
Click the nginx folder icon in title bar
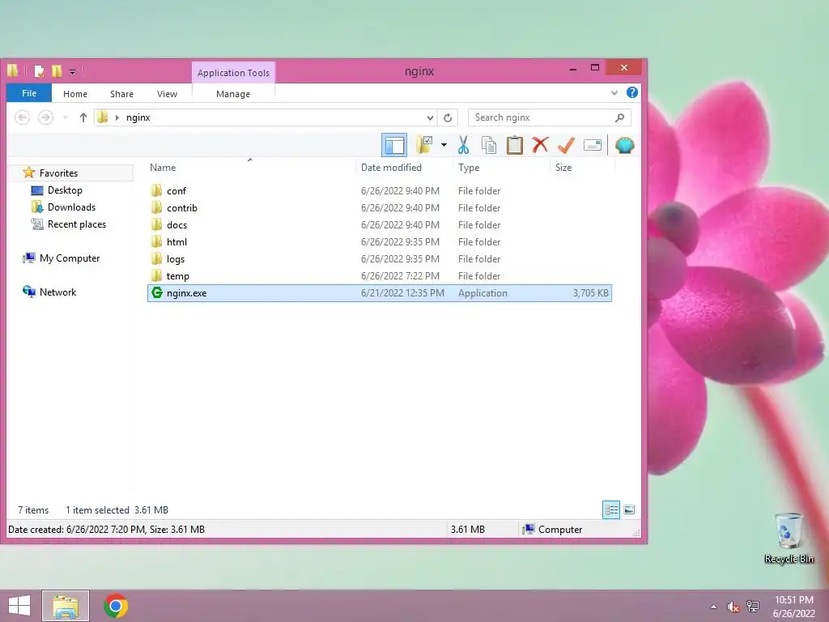(x=13, y=70)
